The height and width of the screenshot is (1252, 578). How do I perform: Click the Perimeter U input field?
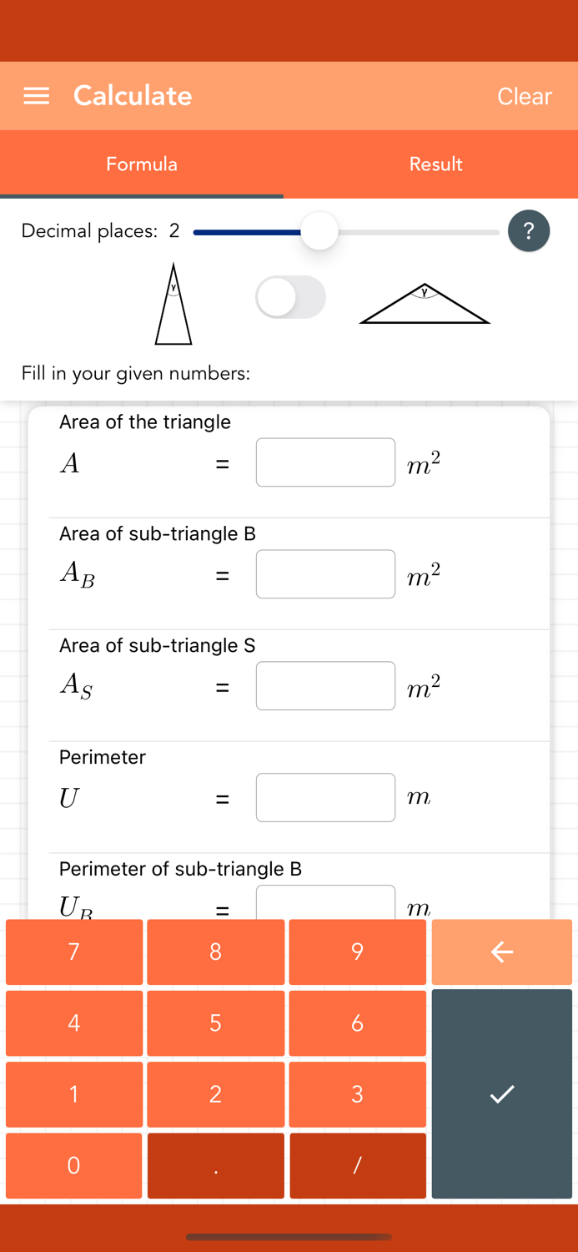325,797
